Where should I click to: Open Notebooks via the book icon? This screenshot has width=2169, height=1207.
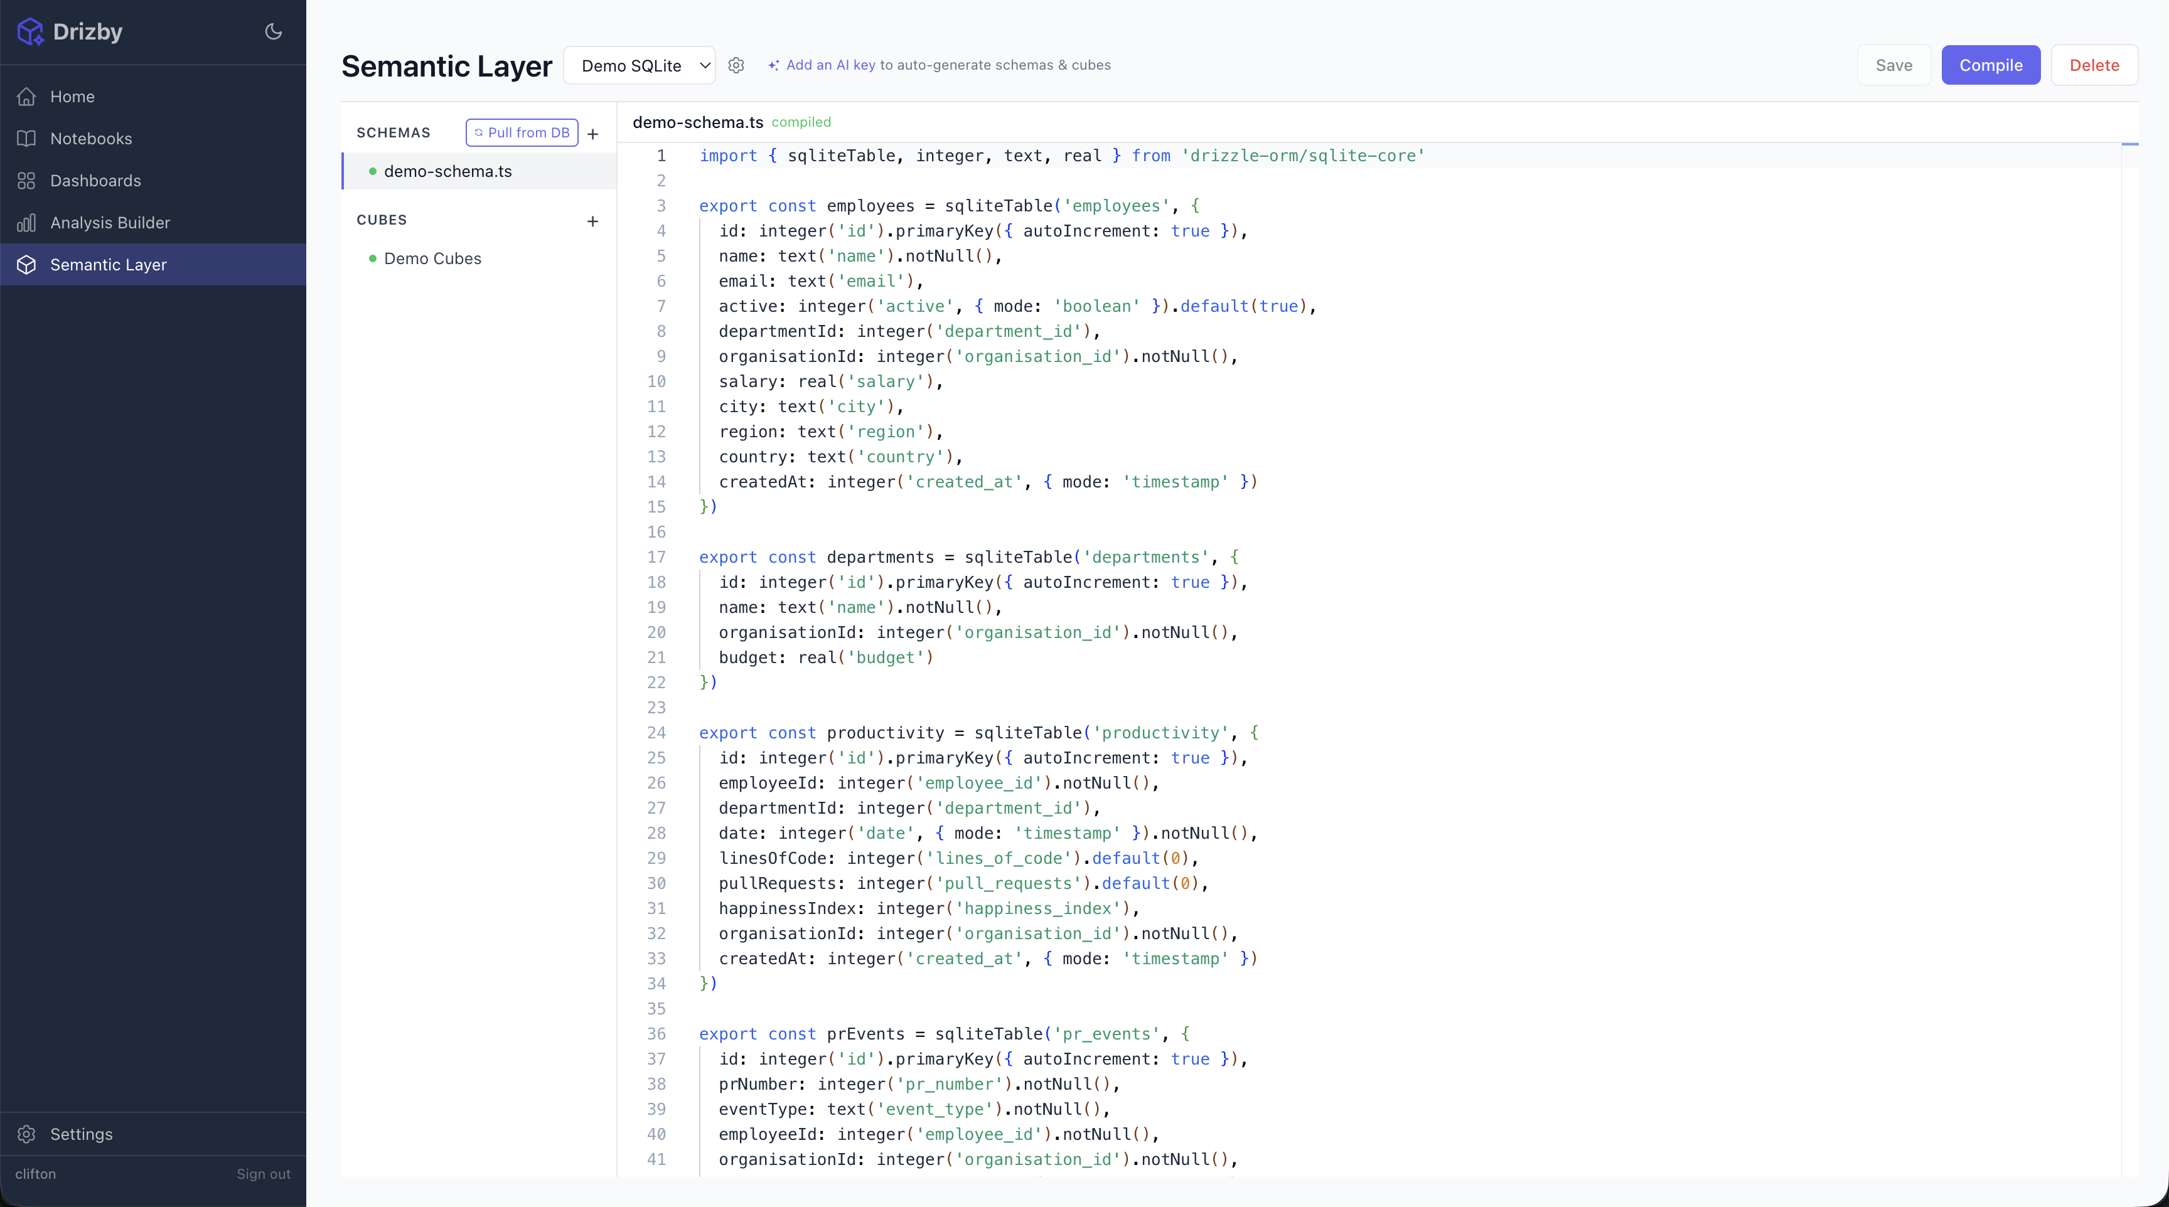27,138
